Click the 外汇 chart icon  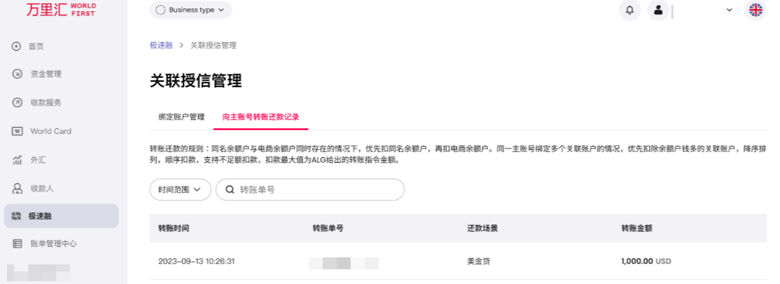coord(17,160)
